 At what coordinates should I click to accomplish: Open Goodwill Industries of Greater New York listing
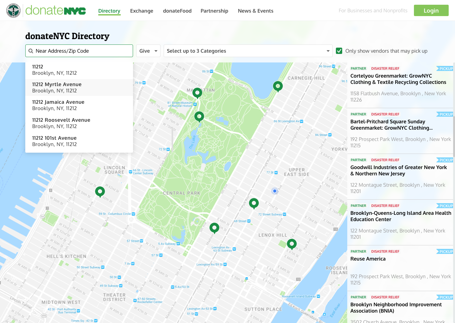(399, 170)
